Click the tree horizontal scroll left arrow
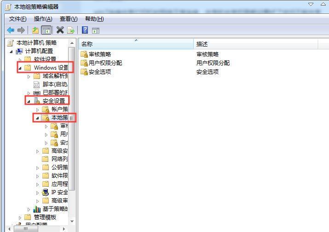 [x=9, y=229]
